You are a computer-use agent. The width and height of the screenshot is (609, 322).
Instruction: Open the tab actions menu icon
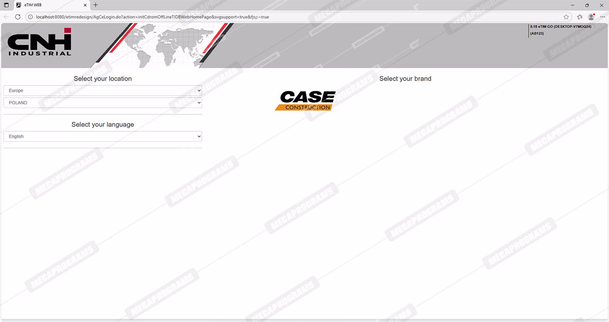[6, 5]
